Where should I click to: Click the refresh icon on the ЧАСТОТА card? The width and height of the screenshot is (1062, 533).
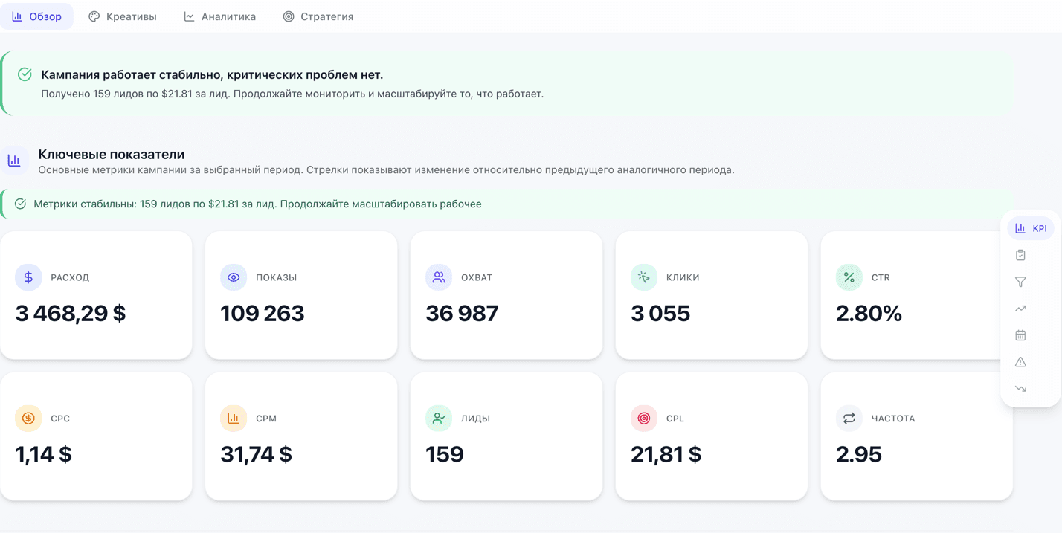(x=849, y=419)
